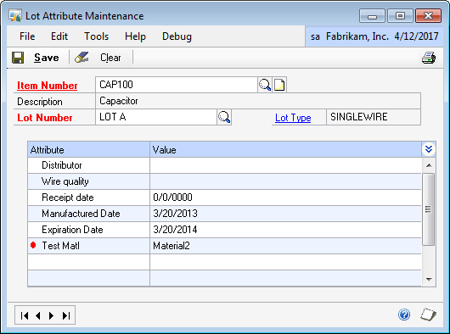This screenshot has height=334, width=450.
Task: Click the grid scrollbar up arrow
Action: tap(429, 165)
